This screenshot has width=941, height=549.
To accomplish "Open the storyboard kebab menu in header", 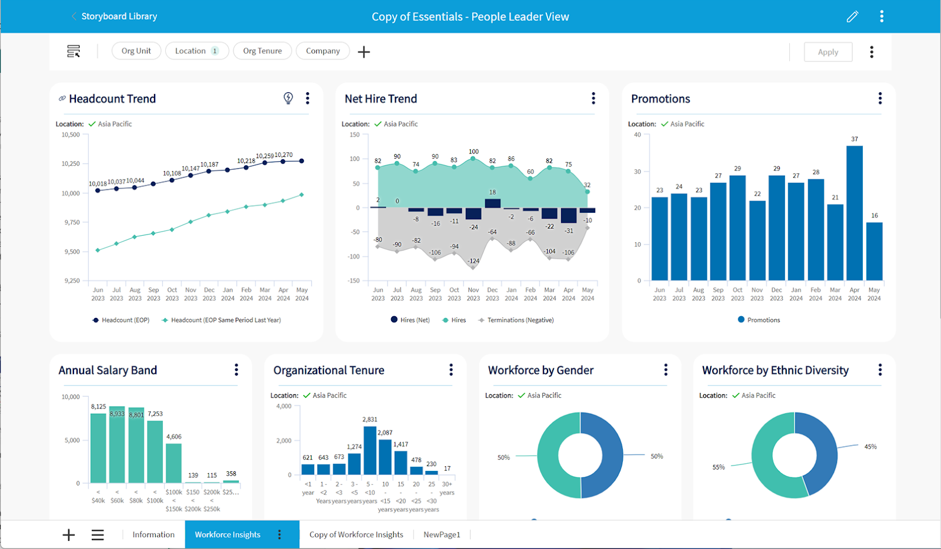I will coord(881,16).
